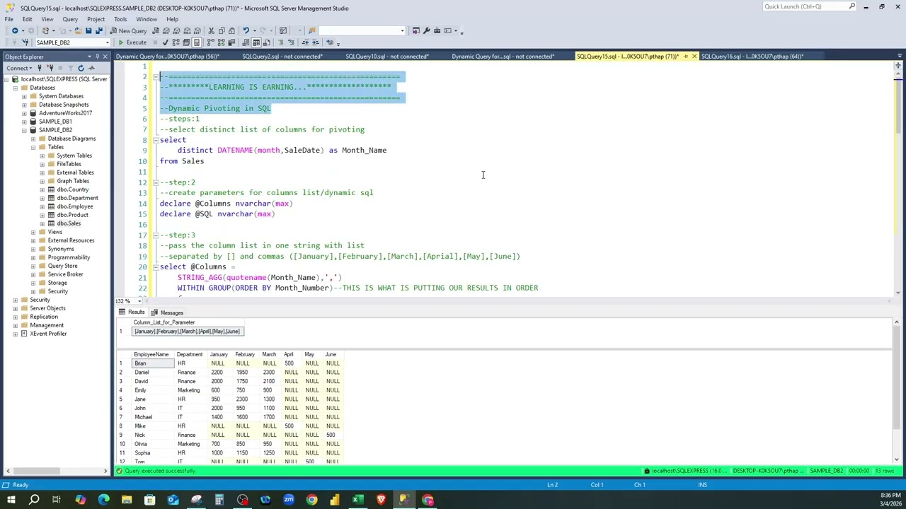Open the File menu
The image size is (906, 509).
tap(8, 19)
